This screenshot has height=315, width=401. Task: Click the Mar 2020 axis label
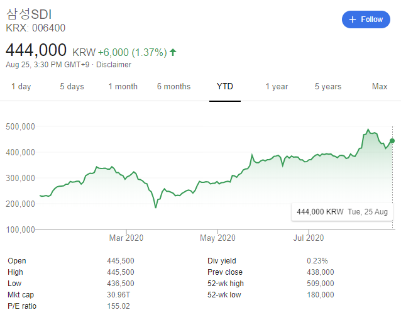click(x=126, y=238)
